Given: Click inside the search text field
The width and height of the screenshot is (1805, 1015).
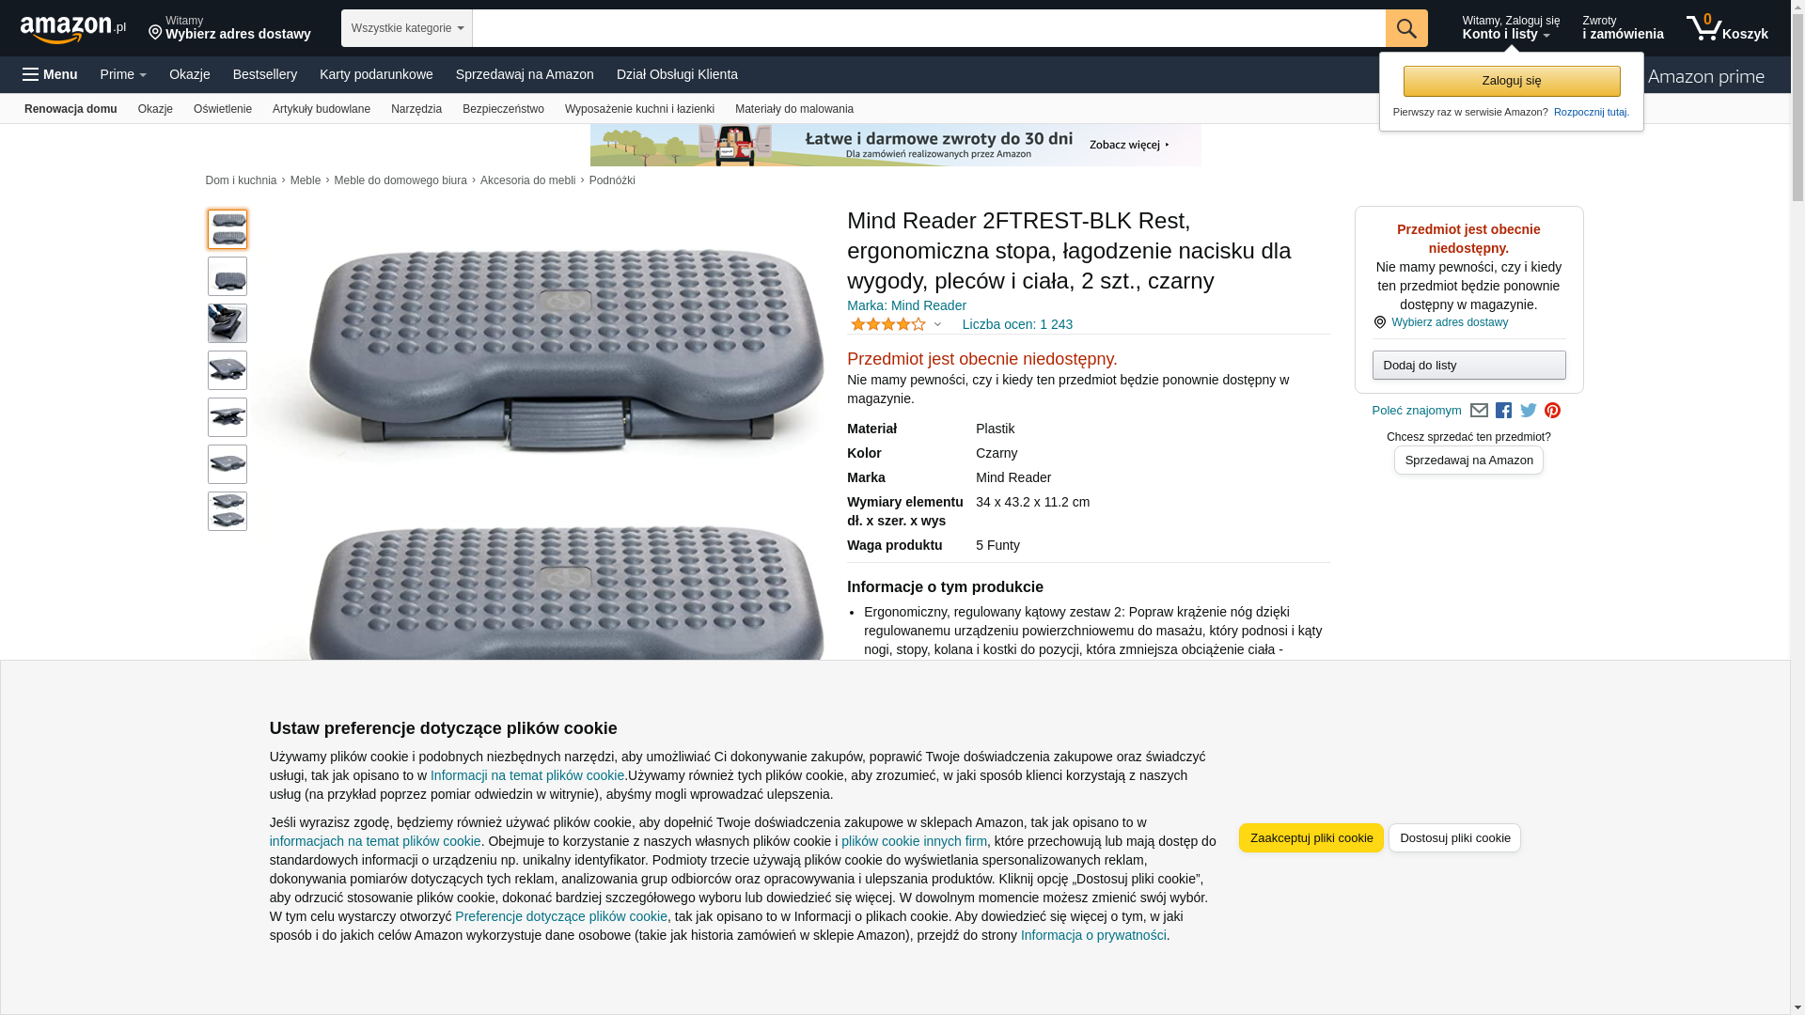Looking at the screenshot, I should pos(928,28).
